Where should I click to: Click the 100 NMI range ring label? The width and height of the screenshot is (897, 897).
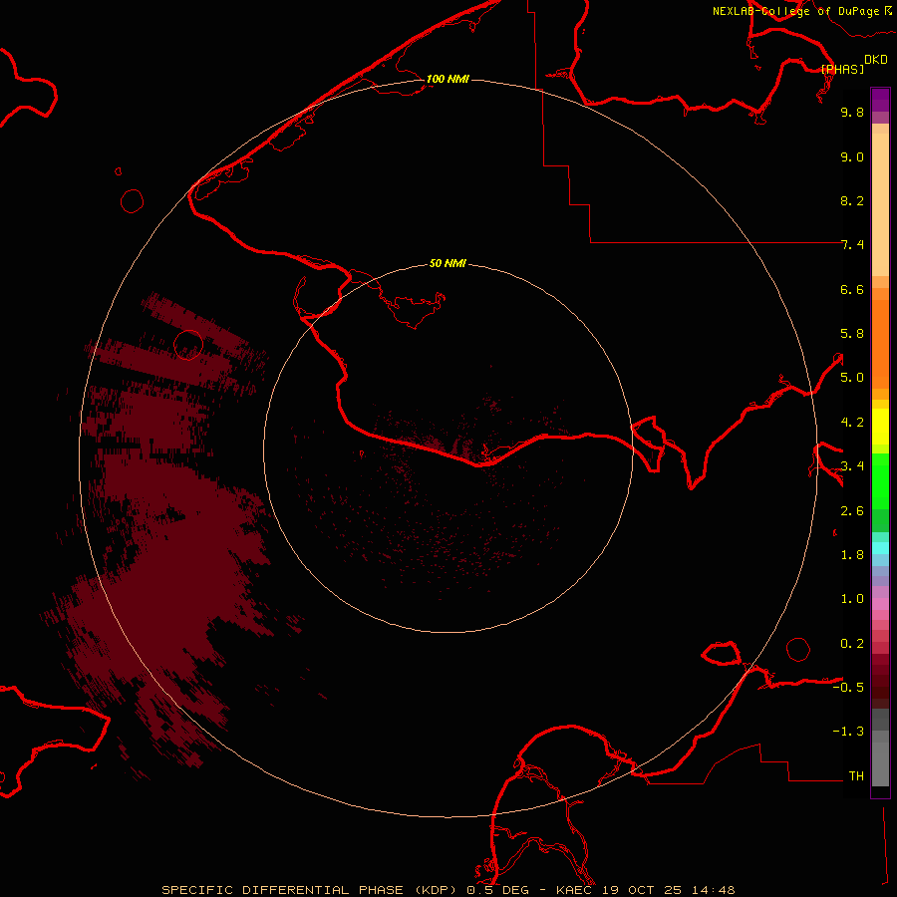(448, 79)
